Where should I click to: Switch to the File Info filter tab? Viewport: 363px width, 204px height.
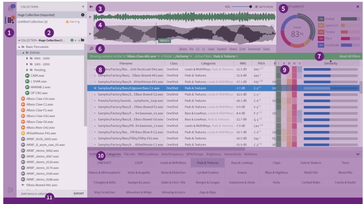129,154
